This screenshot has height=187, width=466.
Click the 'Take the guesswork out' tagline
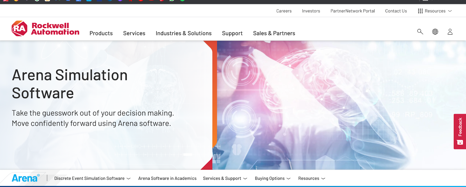[x=93, y=118]
